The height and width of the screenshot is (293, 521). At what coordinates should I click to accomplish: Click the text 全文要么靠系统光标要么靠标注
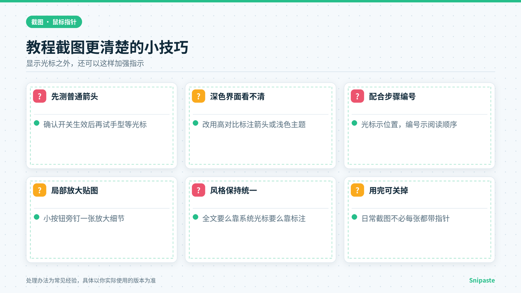click(x=254, y=218)
